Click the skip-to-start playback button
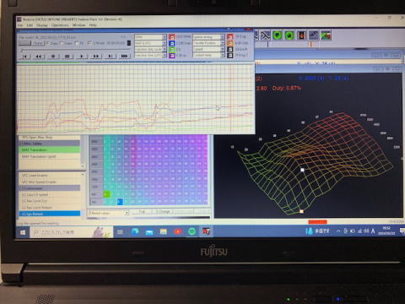The image size is (405, 304). (x=24, y=57)
